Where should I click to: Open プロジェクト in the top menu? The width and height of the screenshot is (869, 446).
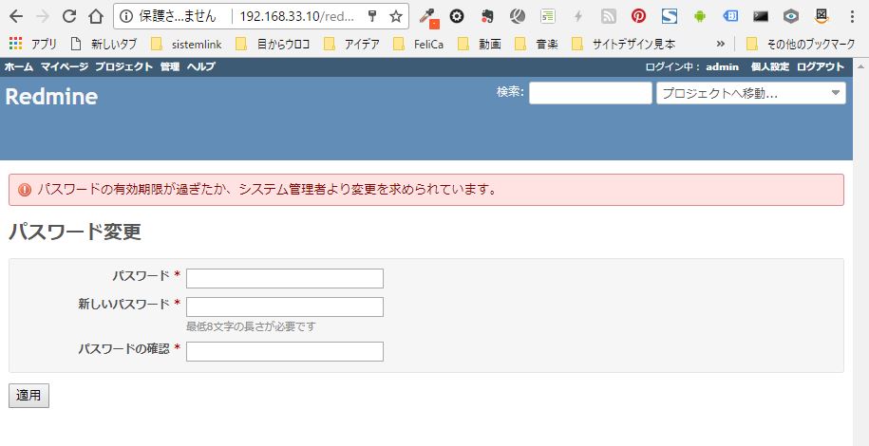(123, 67)
